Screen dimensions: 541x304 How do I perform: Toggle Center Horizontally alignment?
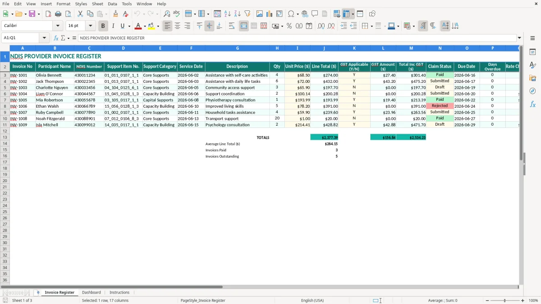(x=178, y=26)
